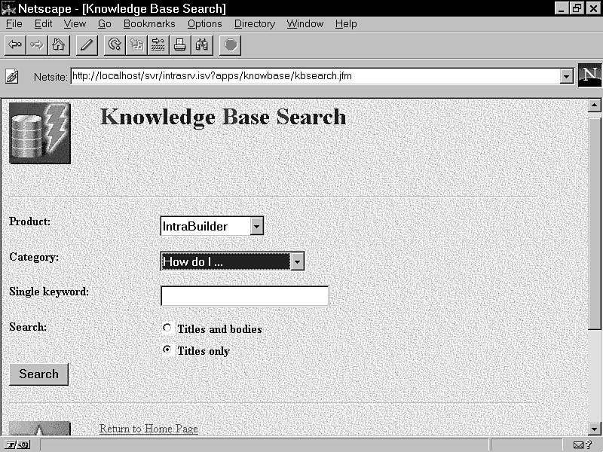This screenshot has width=603, height=452.
Task: Expand the Netsite URL history dropdown arrow
Action: point(566,76)
